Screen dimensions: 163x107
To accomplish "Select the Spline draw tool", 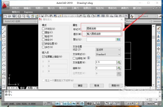I will [4, 61].
